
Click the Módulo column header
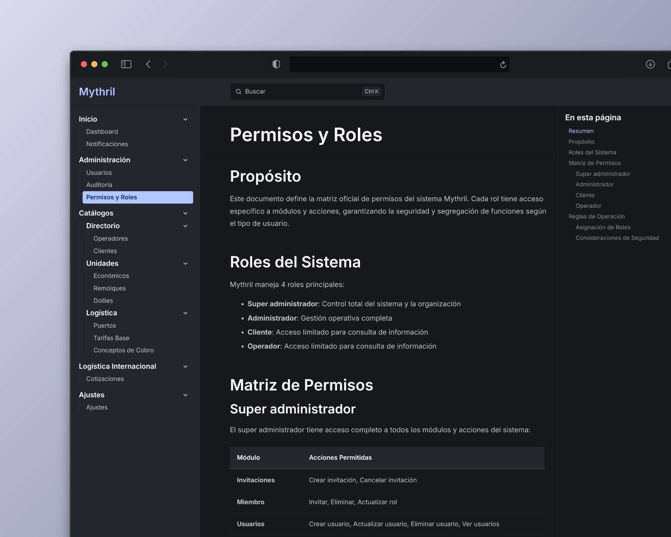(x=248, y=458)
